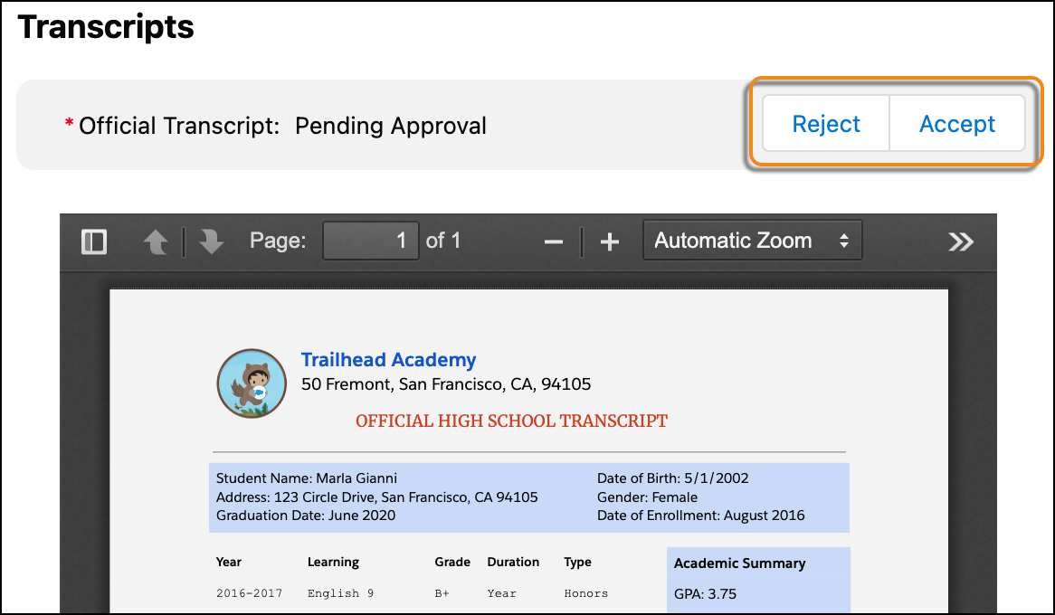Go to next page arrow
This screenshot has width=1055, height=615.
click(x=211, y=241)
